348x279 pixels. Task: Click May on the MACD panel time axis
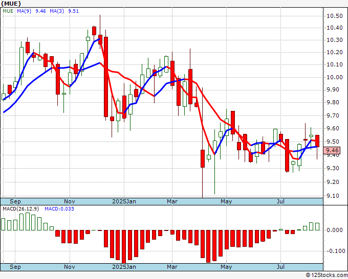tap(226, 267)
